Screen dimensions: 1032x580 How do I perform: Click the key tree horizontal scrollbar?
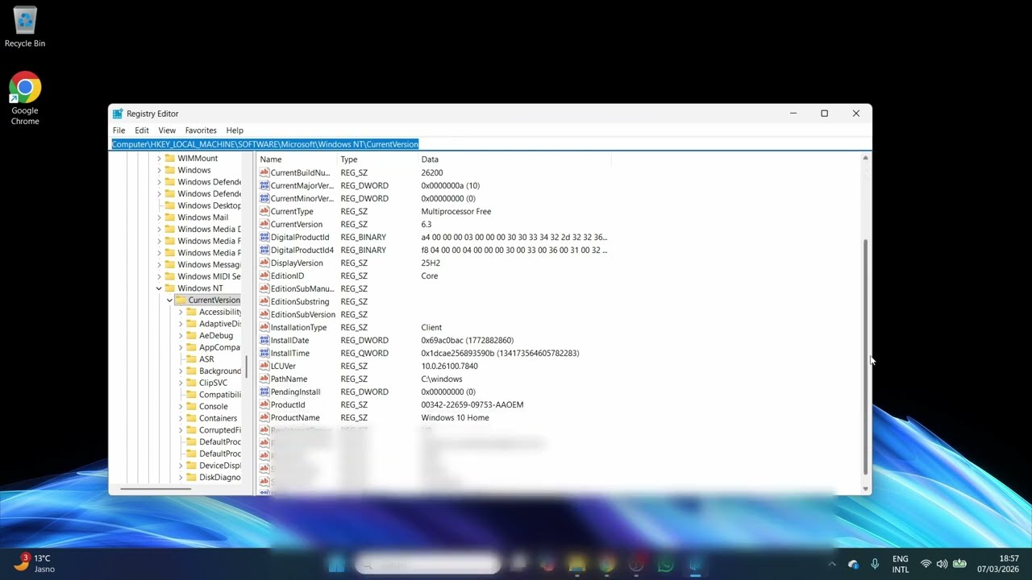coord(156,489)
